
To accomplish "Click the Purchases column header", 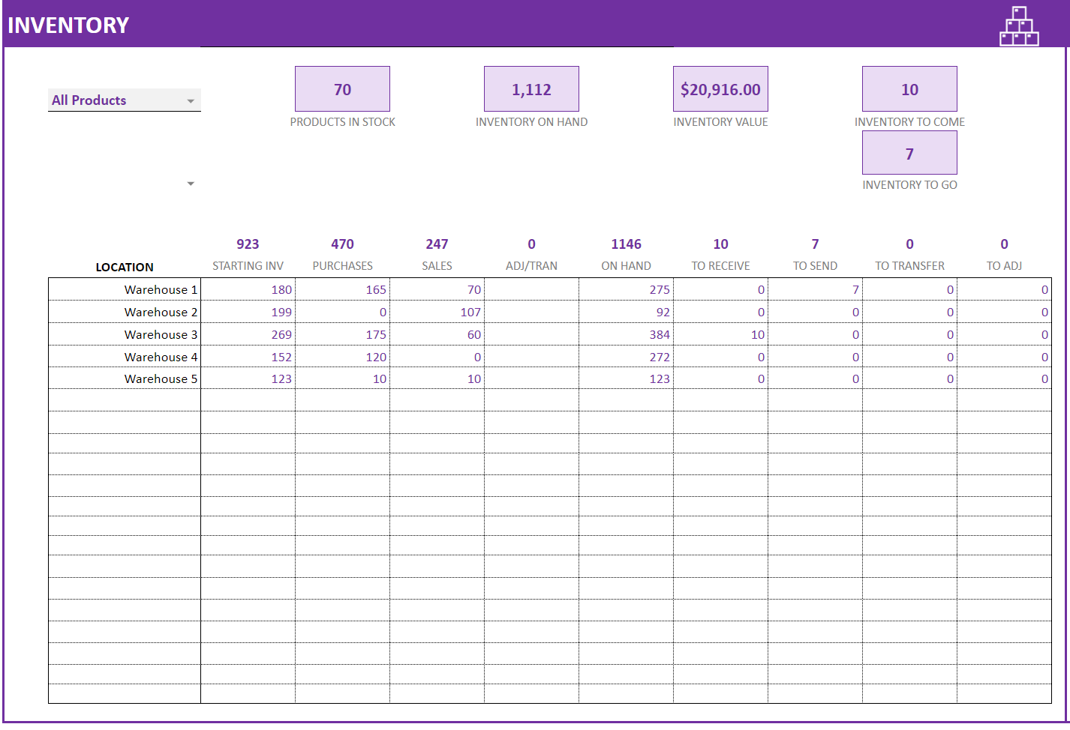I will coord(342,265).
